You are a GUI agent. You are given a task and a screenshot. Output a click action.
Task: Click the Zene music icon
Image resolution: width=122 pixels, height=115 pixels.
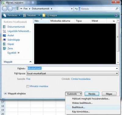(x=4, y=48)
